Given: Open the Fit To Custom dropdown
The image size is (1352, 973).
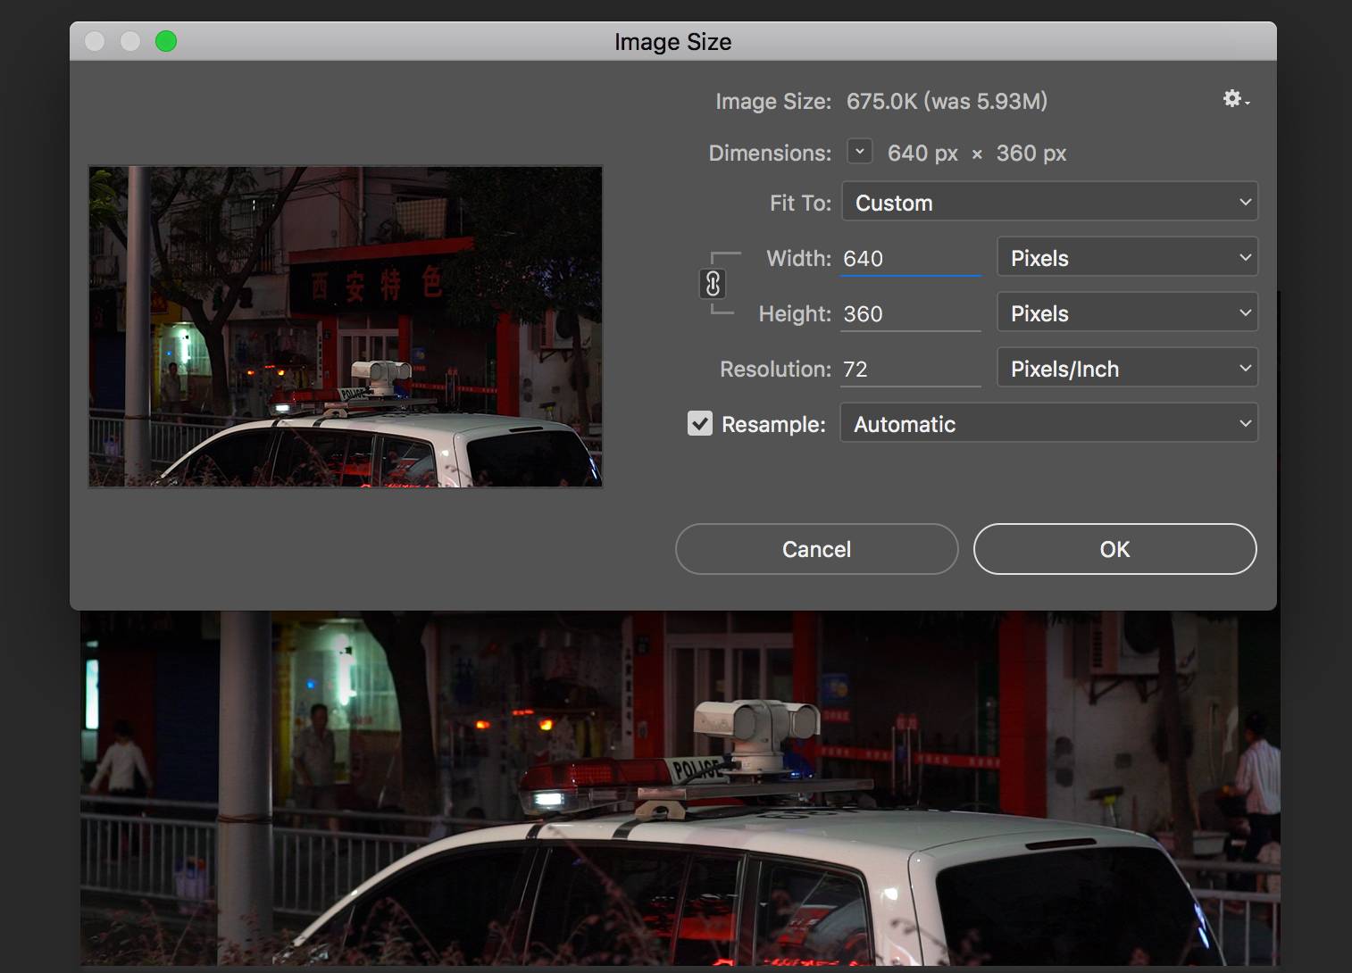Looking at the screenshot, I should pos(1049,203).
